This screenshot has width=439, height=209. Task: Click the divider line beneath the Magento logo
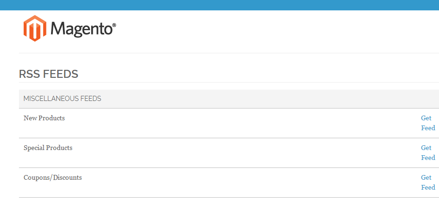point(229,53)
